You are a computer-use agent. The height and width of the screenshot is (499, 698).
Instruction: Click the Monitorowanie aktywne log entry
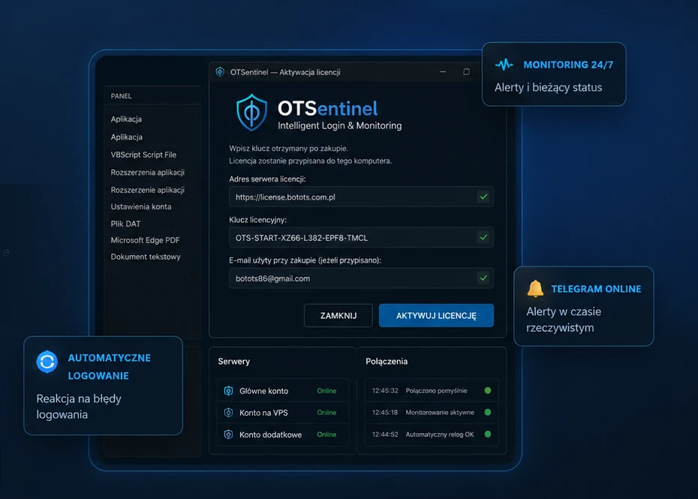pos(440,412)
